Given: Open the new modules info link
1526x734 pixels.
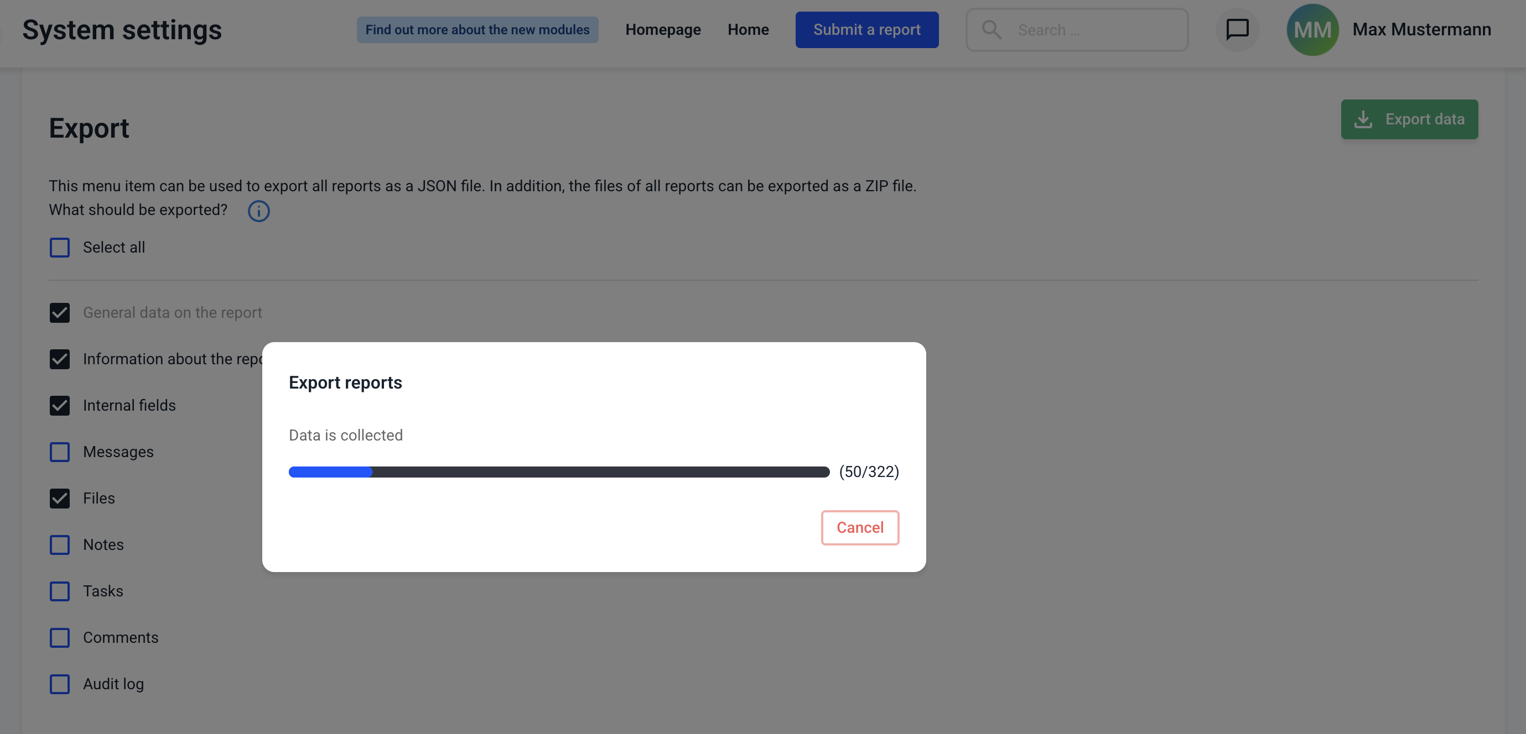Looking at the screenshot, I should pos(477,30).
